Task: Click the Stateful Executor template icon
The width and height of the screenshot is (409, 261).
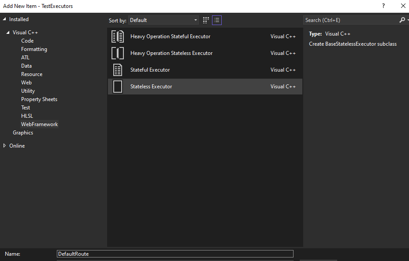Action: click(x=117, y=70)
